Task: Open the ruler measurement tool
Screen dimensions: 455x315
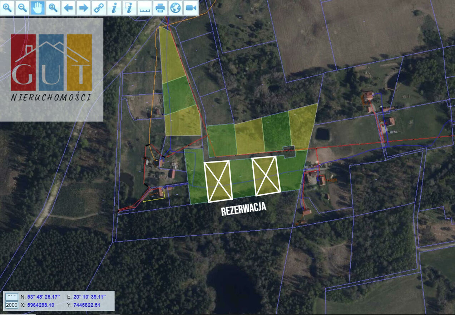Action: click(144, 8)
